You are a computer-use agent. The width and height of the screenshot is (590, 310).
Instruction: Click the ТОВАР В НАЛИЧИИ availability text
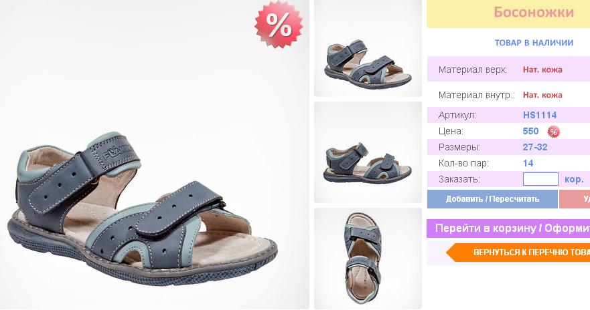(x=534, y=43)
